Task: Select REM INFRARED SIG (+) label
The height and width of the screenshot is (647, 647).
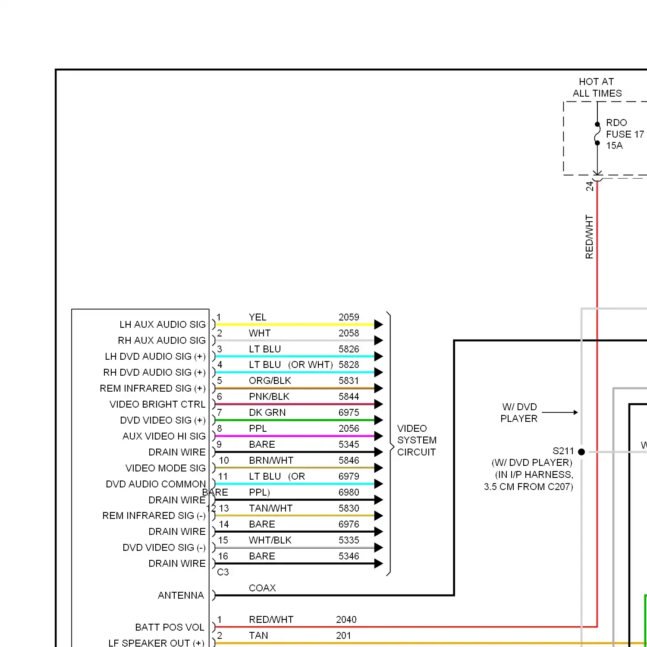Action: (153, 388)
